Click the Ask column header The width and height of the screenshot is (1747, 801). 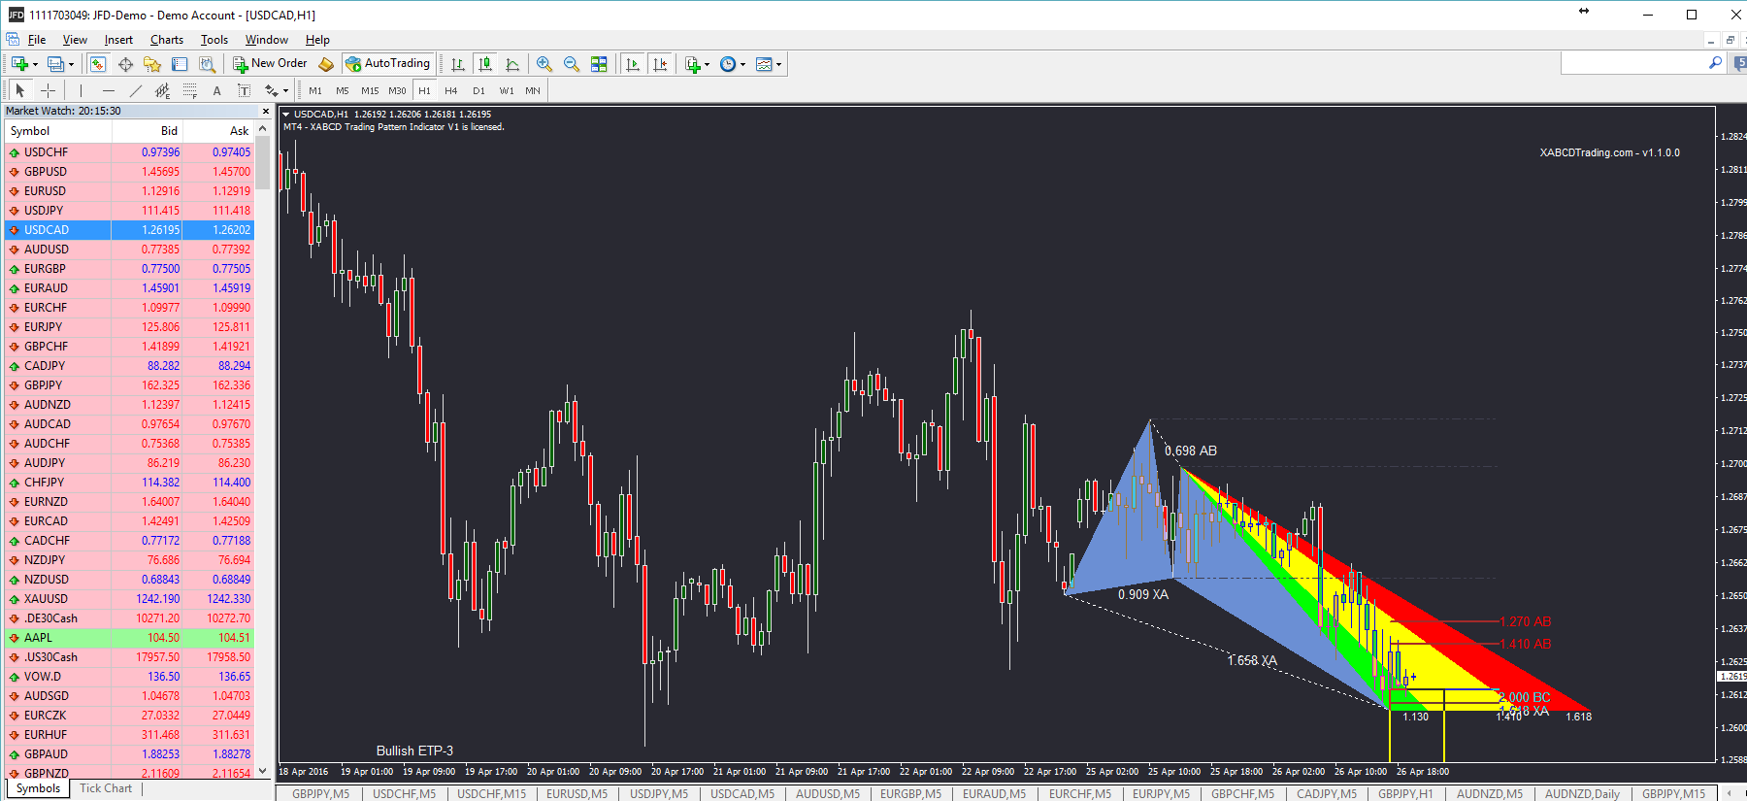(218, 131)
